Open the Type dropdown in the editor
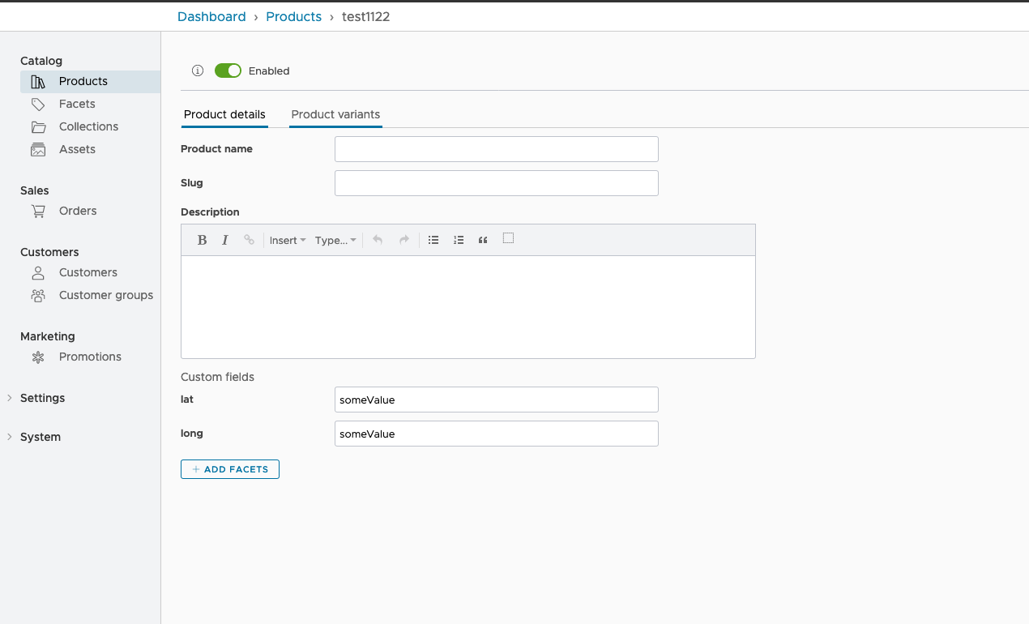Viewport: 1029px width, 624px height. [x=335, y=239]
